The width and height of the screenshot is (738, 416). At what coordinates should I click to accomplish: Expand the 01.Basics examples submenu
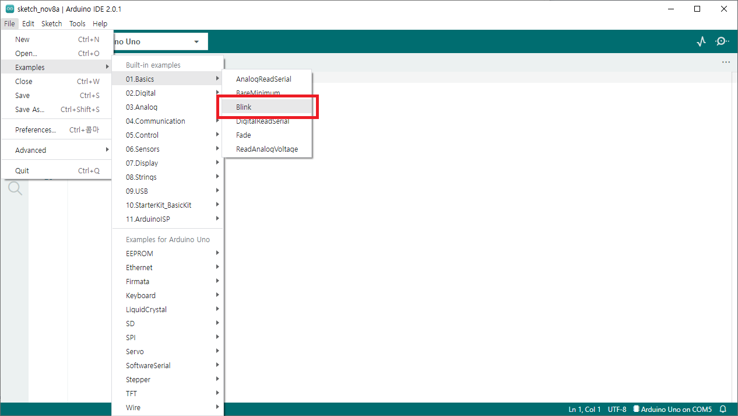click(167, 79)
